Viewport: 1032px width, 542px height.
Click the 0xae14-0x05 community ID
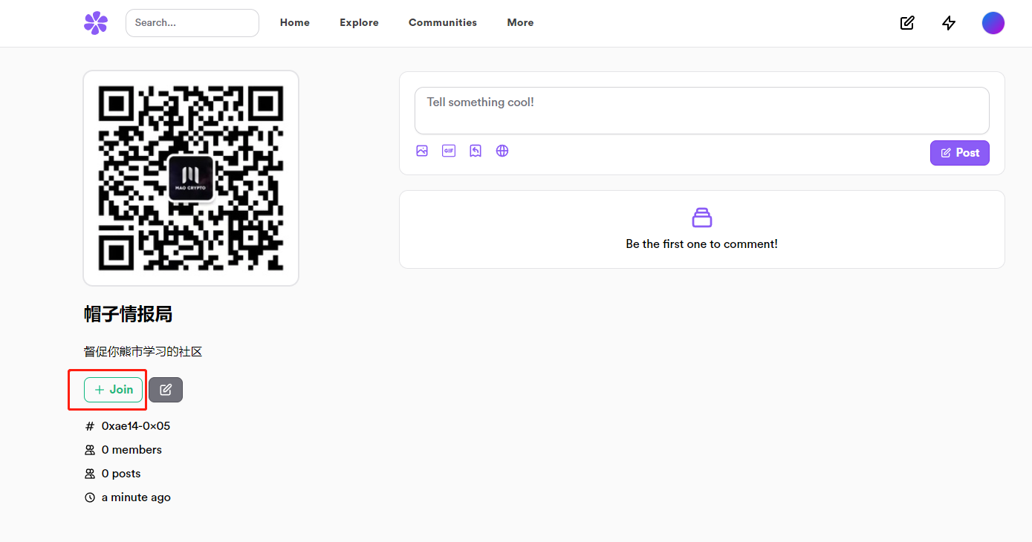(136, 426)
